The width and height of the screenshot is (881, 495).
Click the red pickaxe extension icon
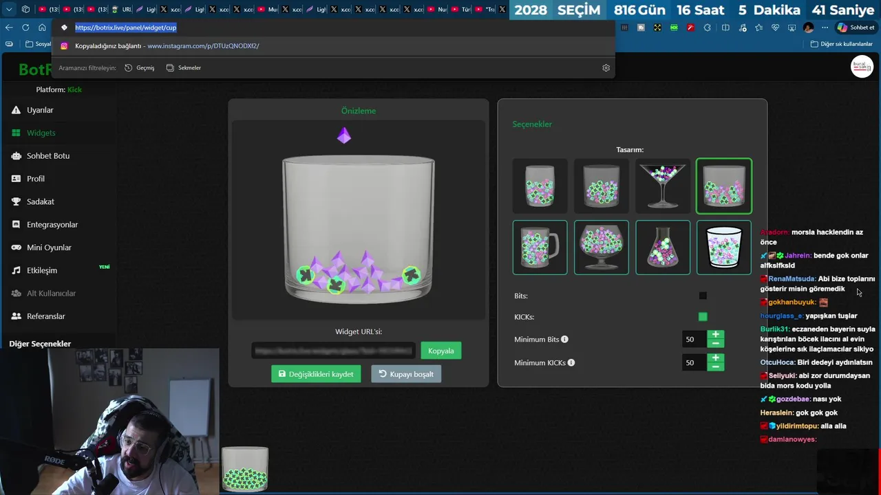tap(690, 27)
